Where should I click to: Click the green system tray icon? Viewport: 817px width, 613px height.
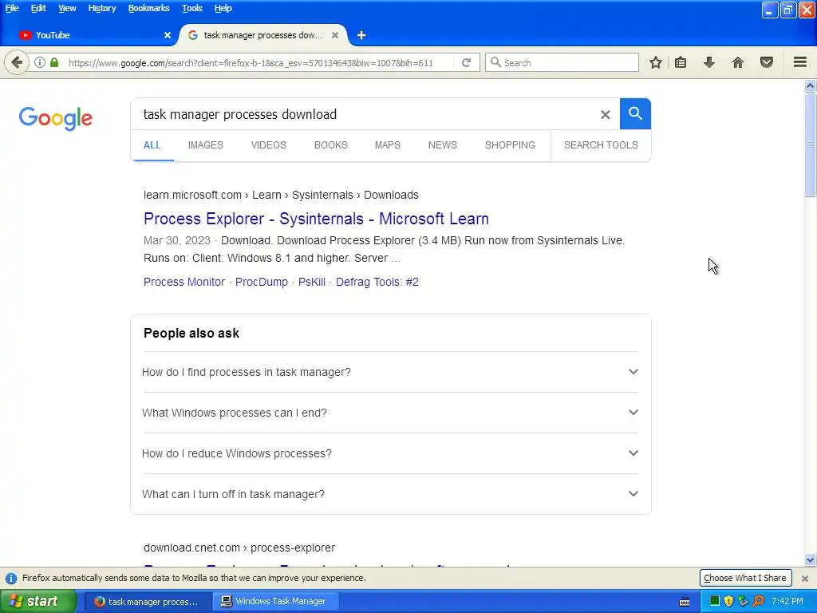click(714, 601)
